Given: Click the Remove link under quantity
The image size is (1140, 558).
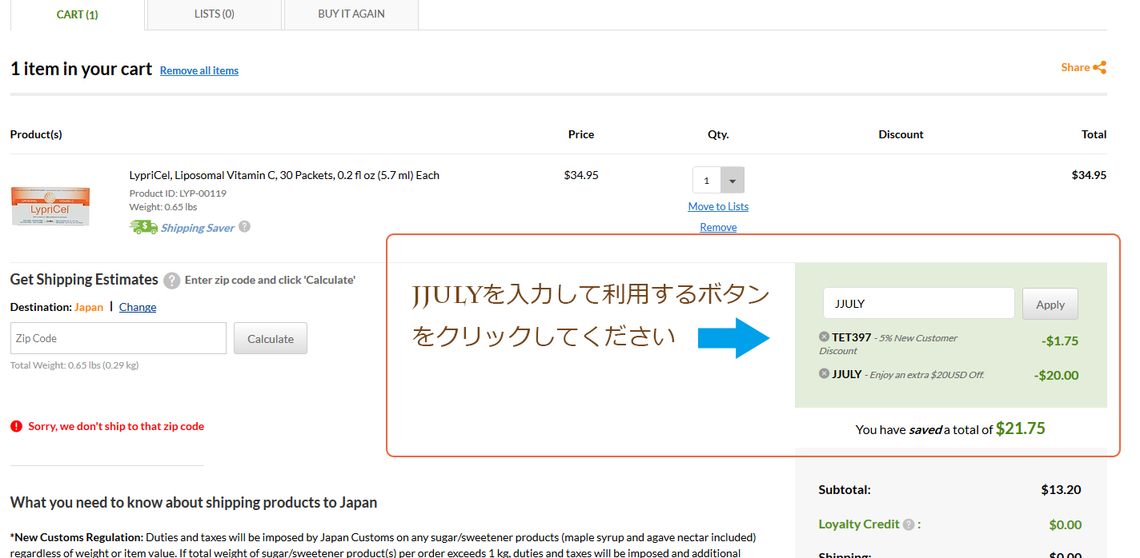Looking at the screenshot, I should pyautogui.click(x=718, y=227).
